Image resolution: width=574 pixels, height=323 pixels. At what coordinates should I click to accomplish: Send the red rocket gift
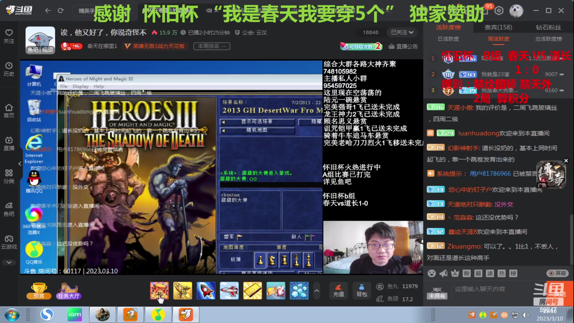[x=206, y=291]
